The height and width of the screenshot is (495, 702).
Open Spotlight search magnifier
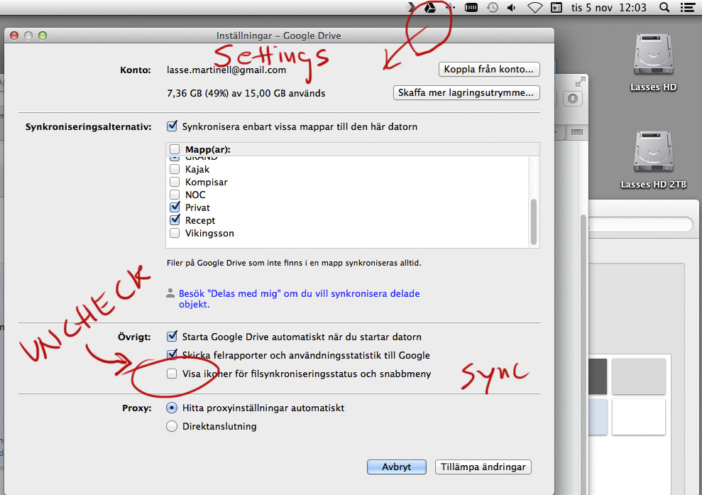tap(665, 8)
